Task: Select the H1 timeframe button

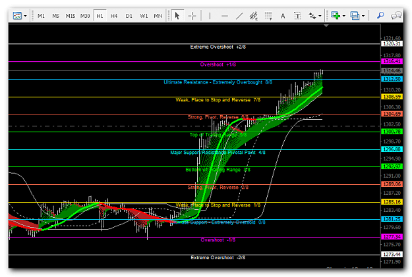Action: [100, 16]
